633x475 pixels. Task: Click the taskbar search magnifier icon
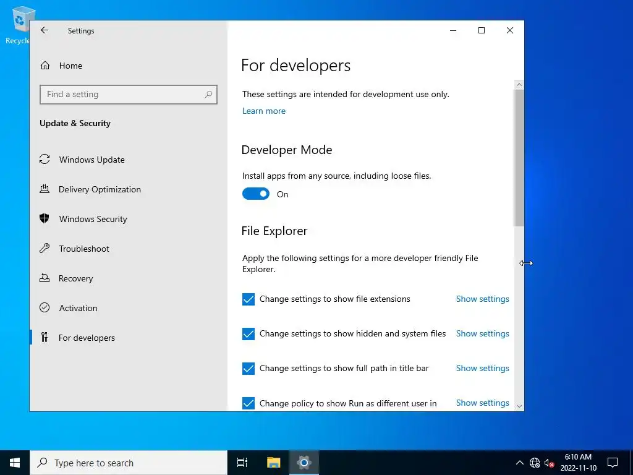[x=43, y=463]
